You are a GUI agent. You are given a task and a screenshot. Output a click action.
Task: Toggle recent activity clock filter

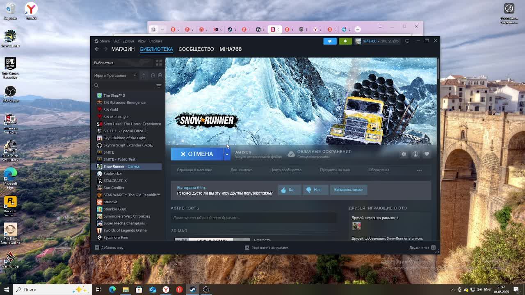coord(153,75)
